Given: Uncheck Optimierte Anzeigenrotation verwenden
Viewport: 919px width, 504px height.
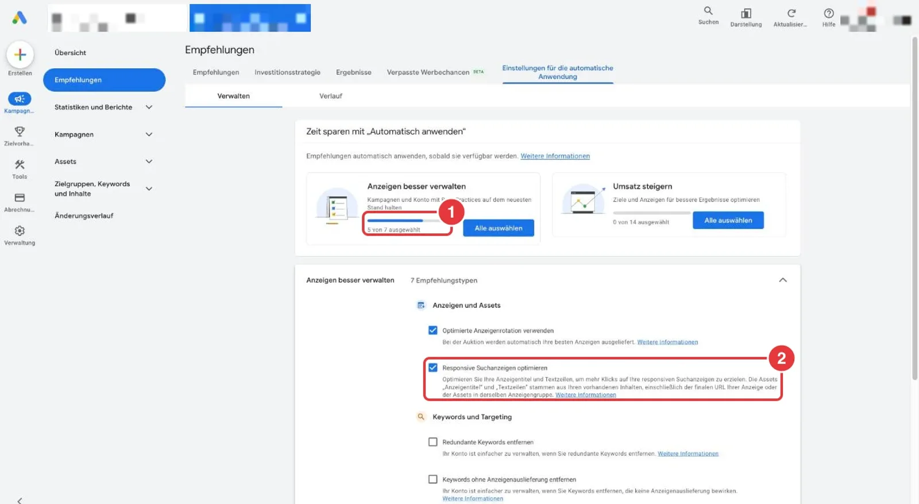Looking at the screenshot, I should pyautogui.click(x=433, y=330).
